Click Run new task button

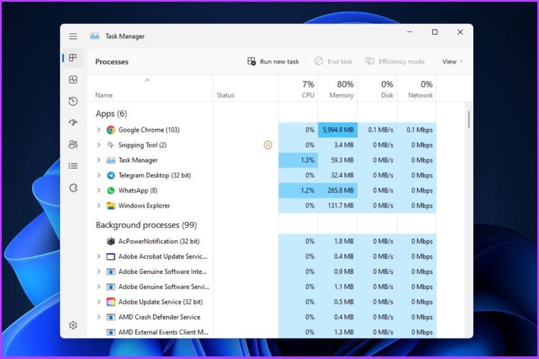tap(273, 62)
